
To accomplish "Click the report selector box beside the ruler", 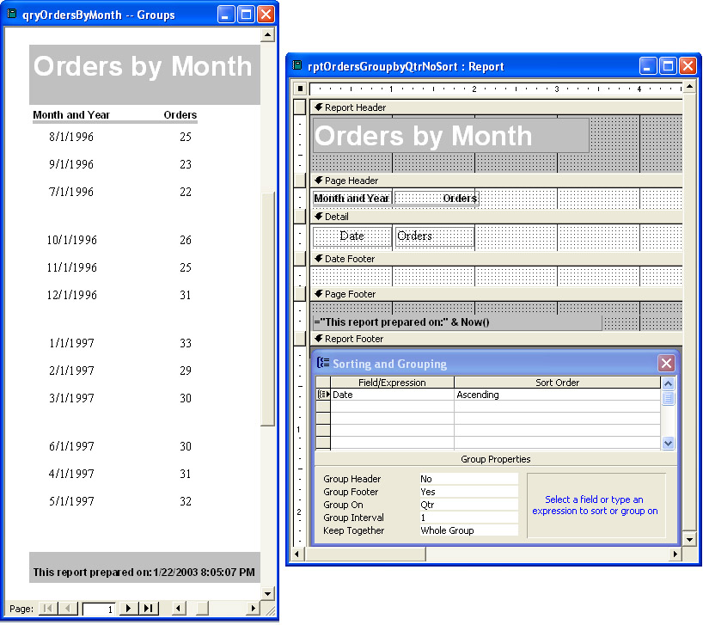I will (x=300, y=89).
